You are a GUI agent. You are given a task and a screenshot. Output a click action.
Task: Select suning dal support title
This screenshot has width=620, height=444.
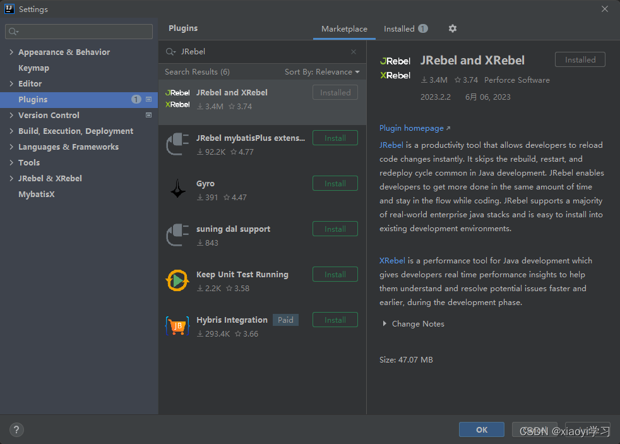click(233, 229)
